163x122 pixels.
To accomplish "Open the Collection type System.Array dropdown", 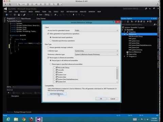I will pyautogui.click(x=96, y=51).
